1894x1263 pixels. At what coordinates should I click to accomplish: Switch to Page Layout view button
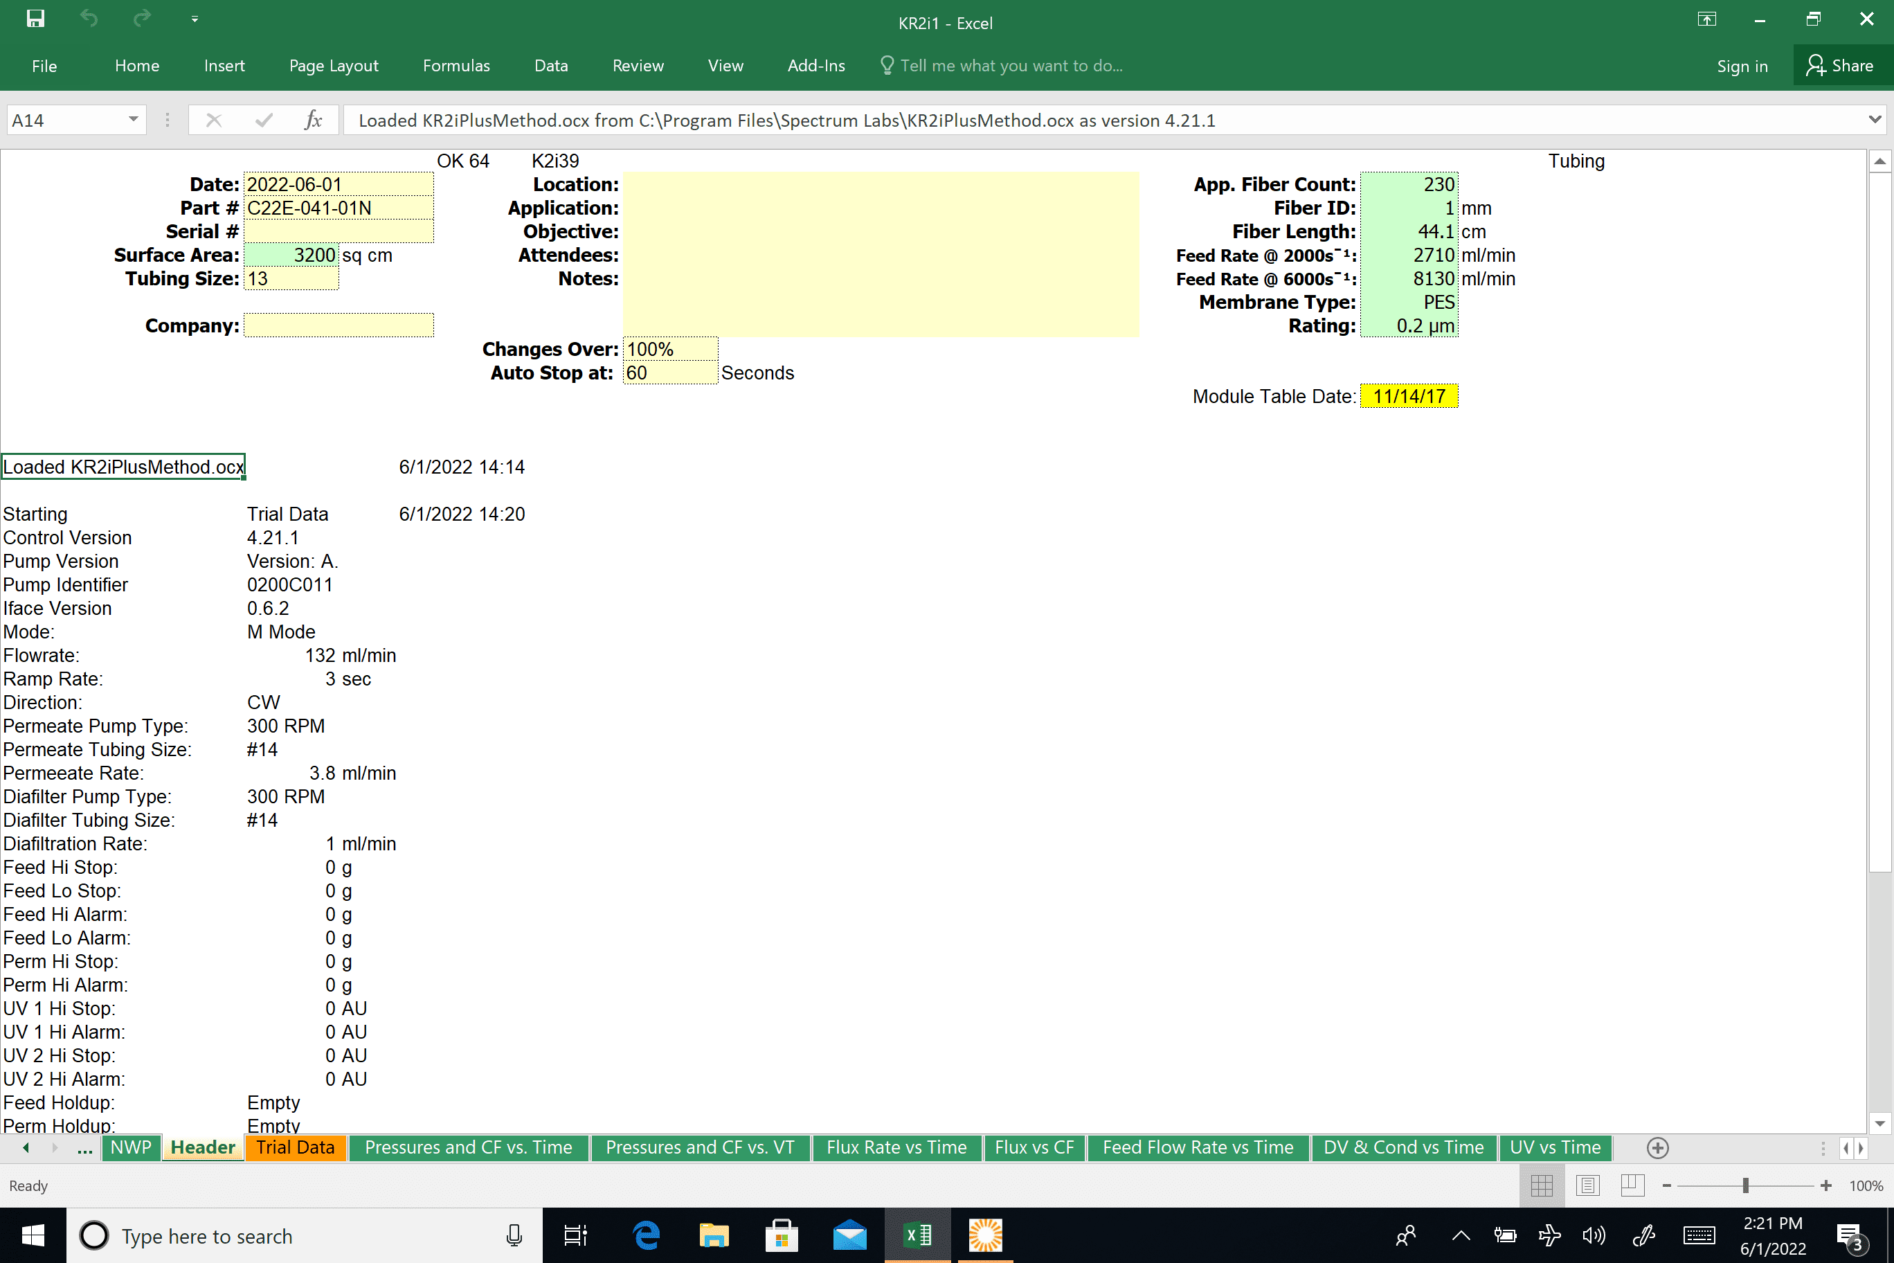(1587, 1185)
